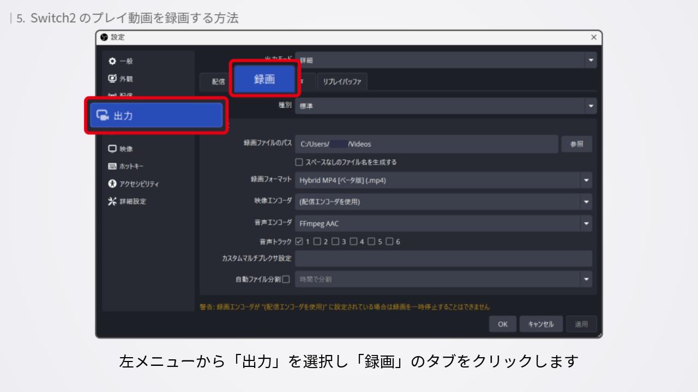
Task: Uncheck audio track 1 checkbox
Action: coord(299,241)
